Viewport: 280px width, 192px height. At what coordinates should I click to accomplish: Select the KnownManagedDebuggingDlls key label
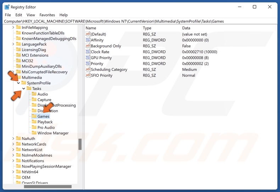49,39
